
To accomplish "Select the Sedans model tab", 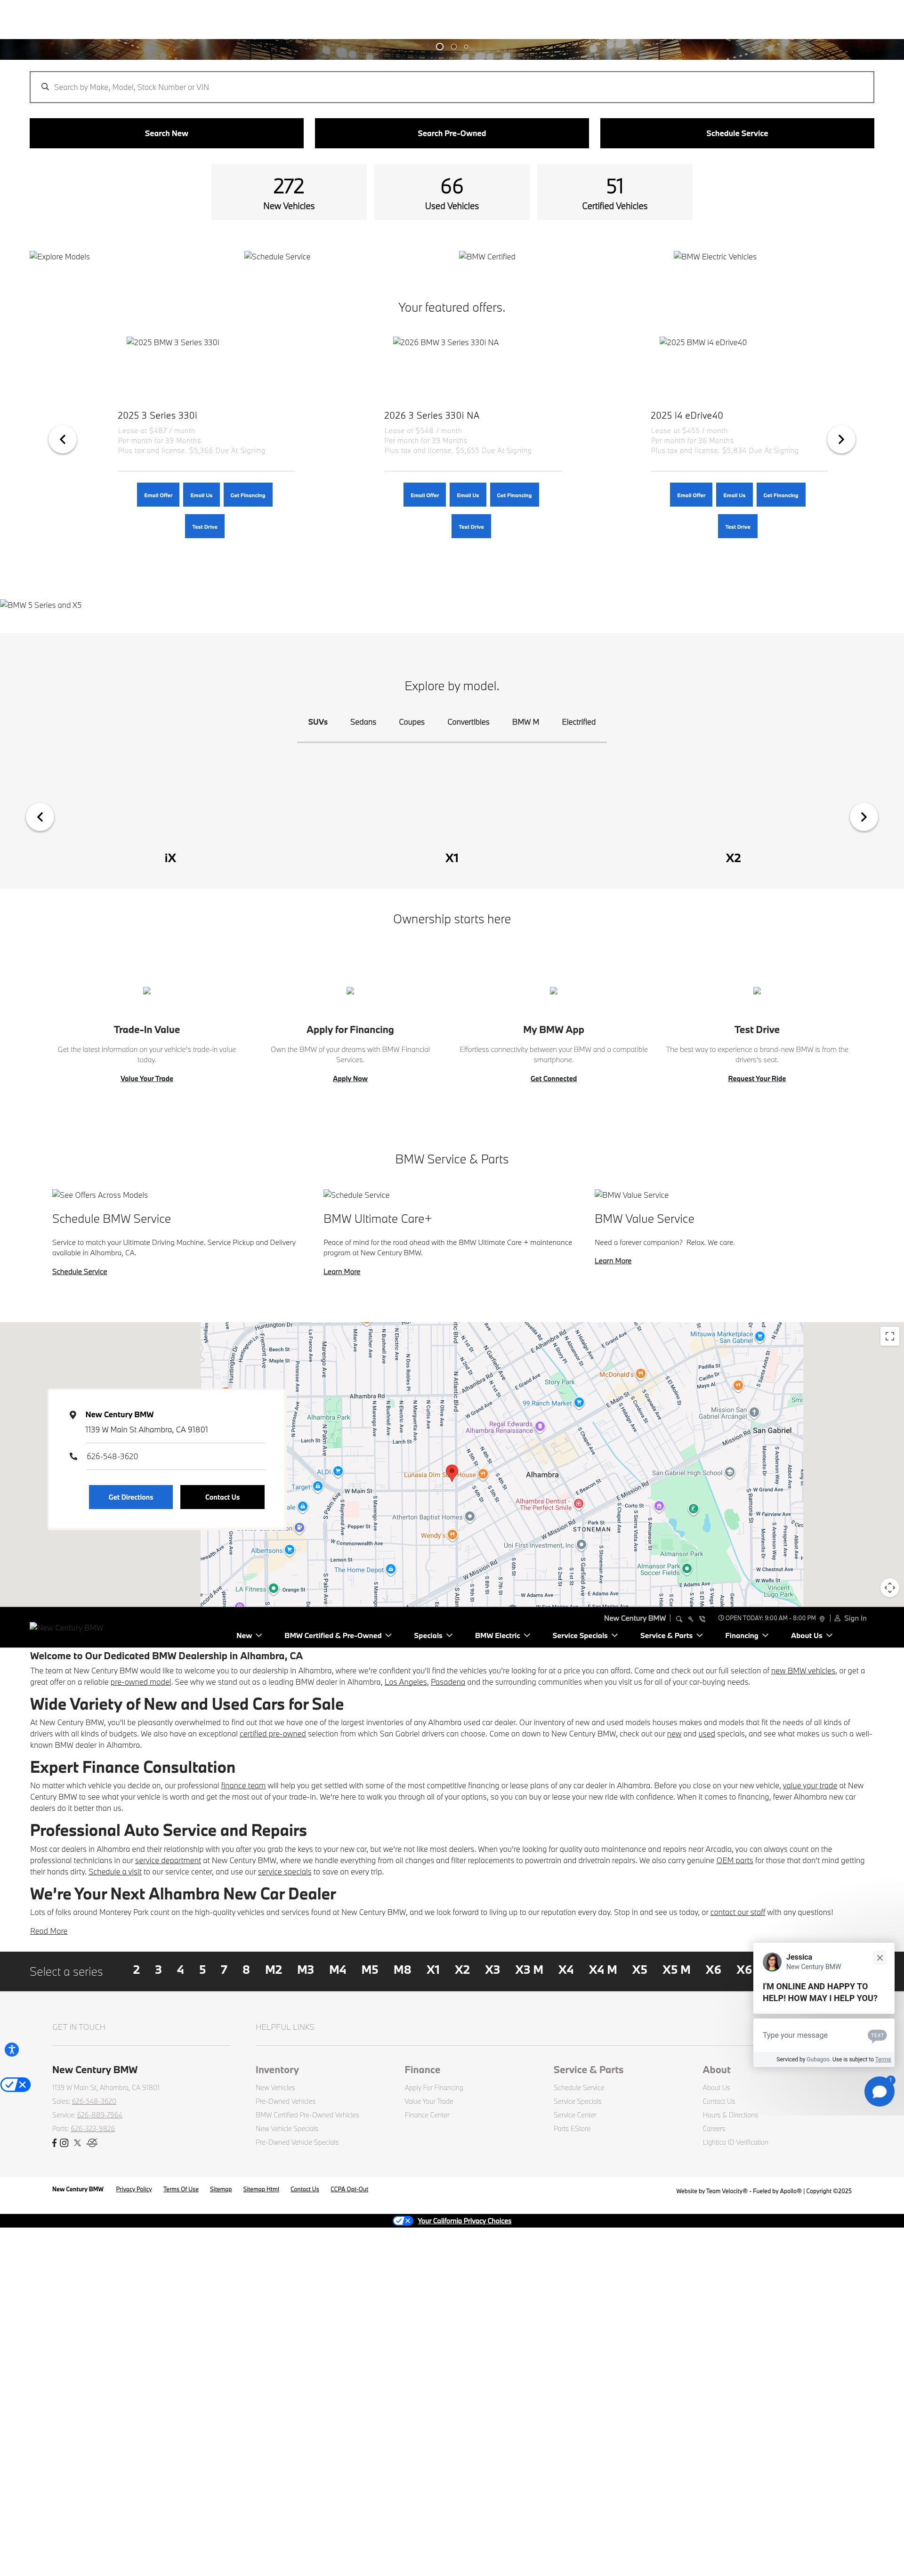I will click(x=363, y=722).
